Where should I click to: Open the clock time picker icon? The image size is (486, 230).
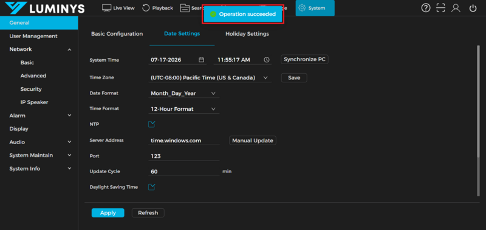coord(267,60)
